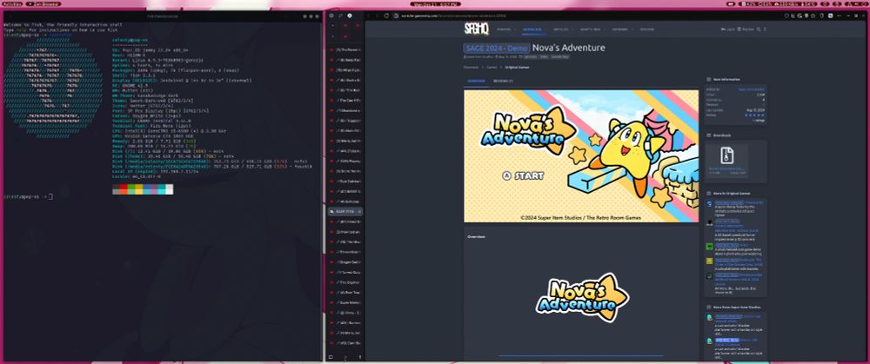Click the clock in the top panel

(x=434, y=3)
